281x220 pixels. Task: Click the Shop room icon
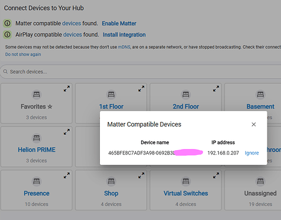pyautogui.click(x=111, y=181)
